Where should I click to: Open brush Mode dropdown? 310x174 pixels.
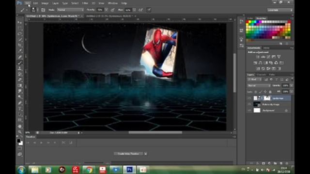click(x=70, y=10)
